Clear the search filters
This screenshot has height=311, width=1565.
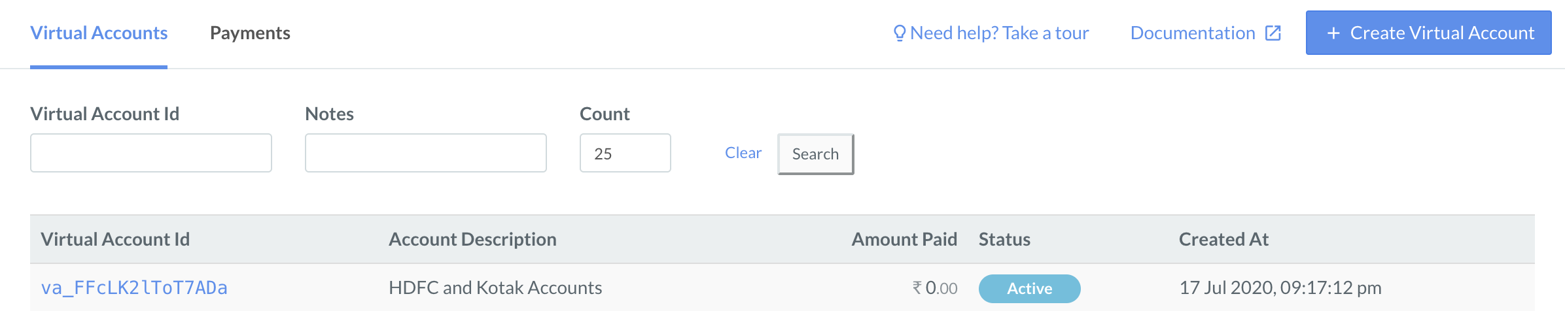click(743, 153)
